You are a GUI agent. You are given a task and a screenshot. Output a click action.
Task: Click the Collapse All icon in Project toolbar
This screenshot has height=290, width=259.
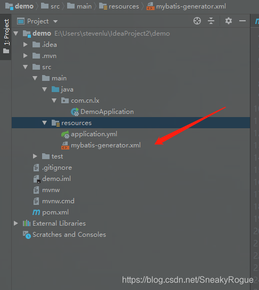click(x=211, y=21)
